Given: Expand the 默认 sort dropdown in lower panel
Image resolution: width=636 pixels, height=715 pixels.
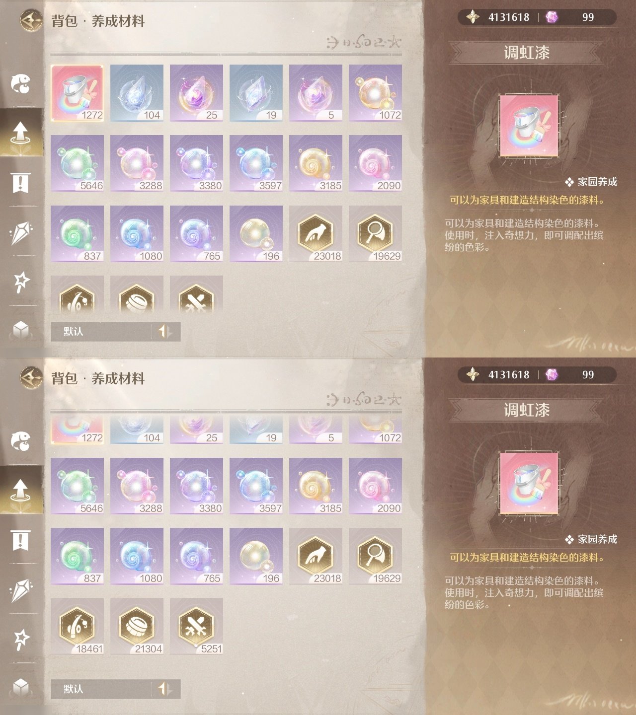Looking at the screenshot, I should tap(101, 689).
